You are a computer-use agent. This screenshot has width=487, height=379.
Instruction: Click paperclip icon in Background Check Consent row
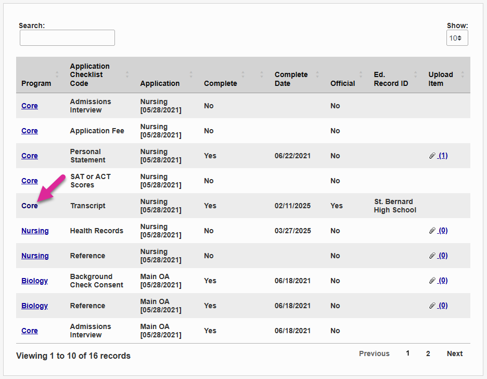(432, 281)
